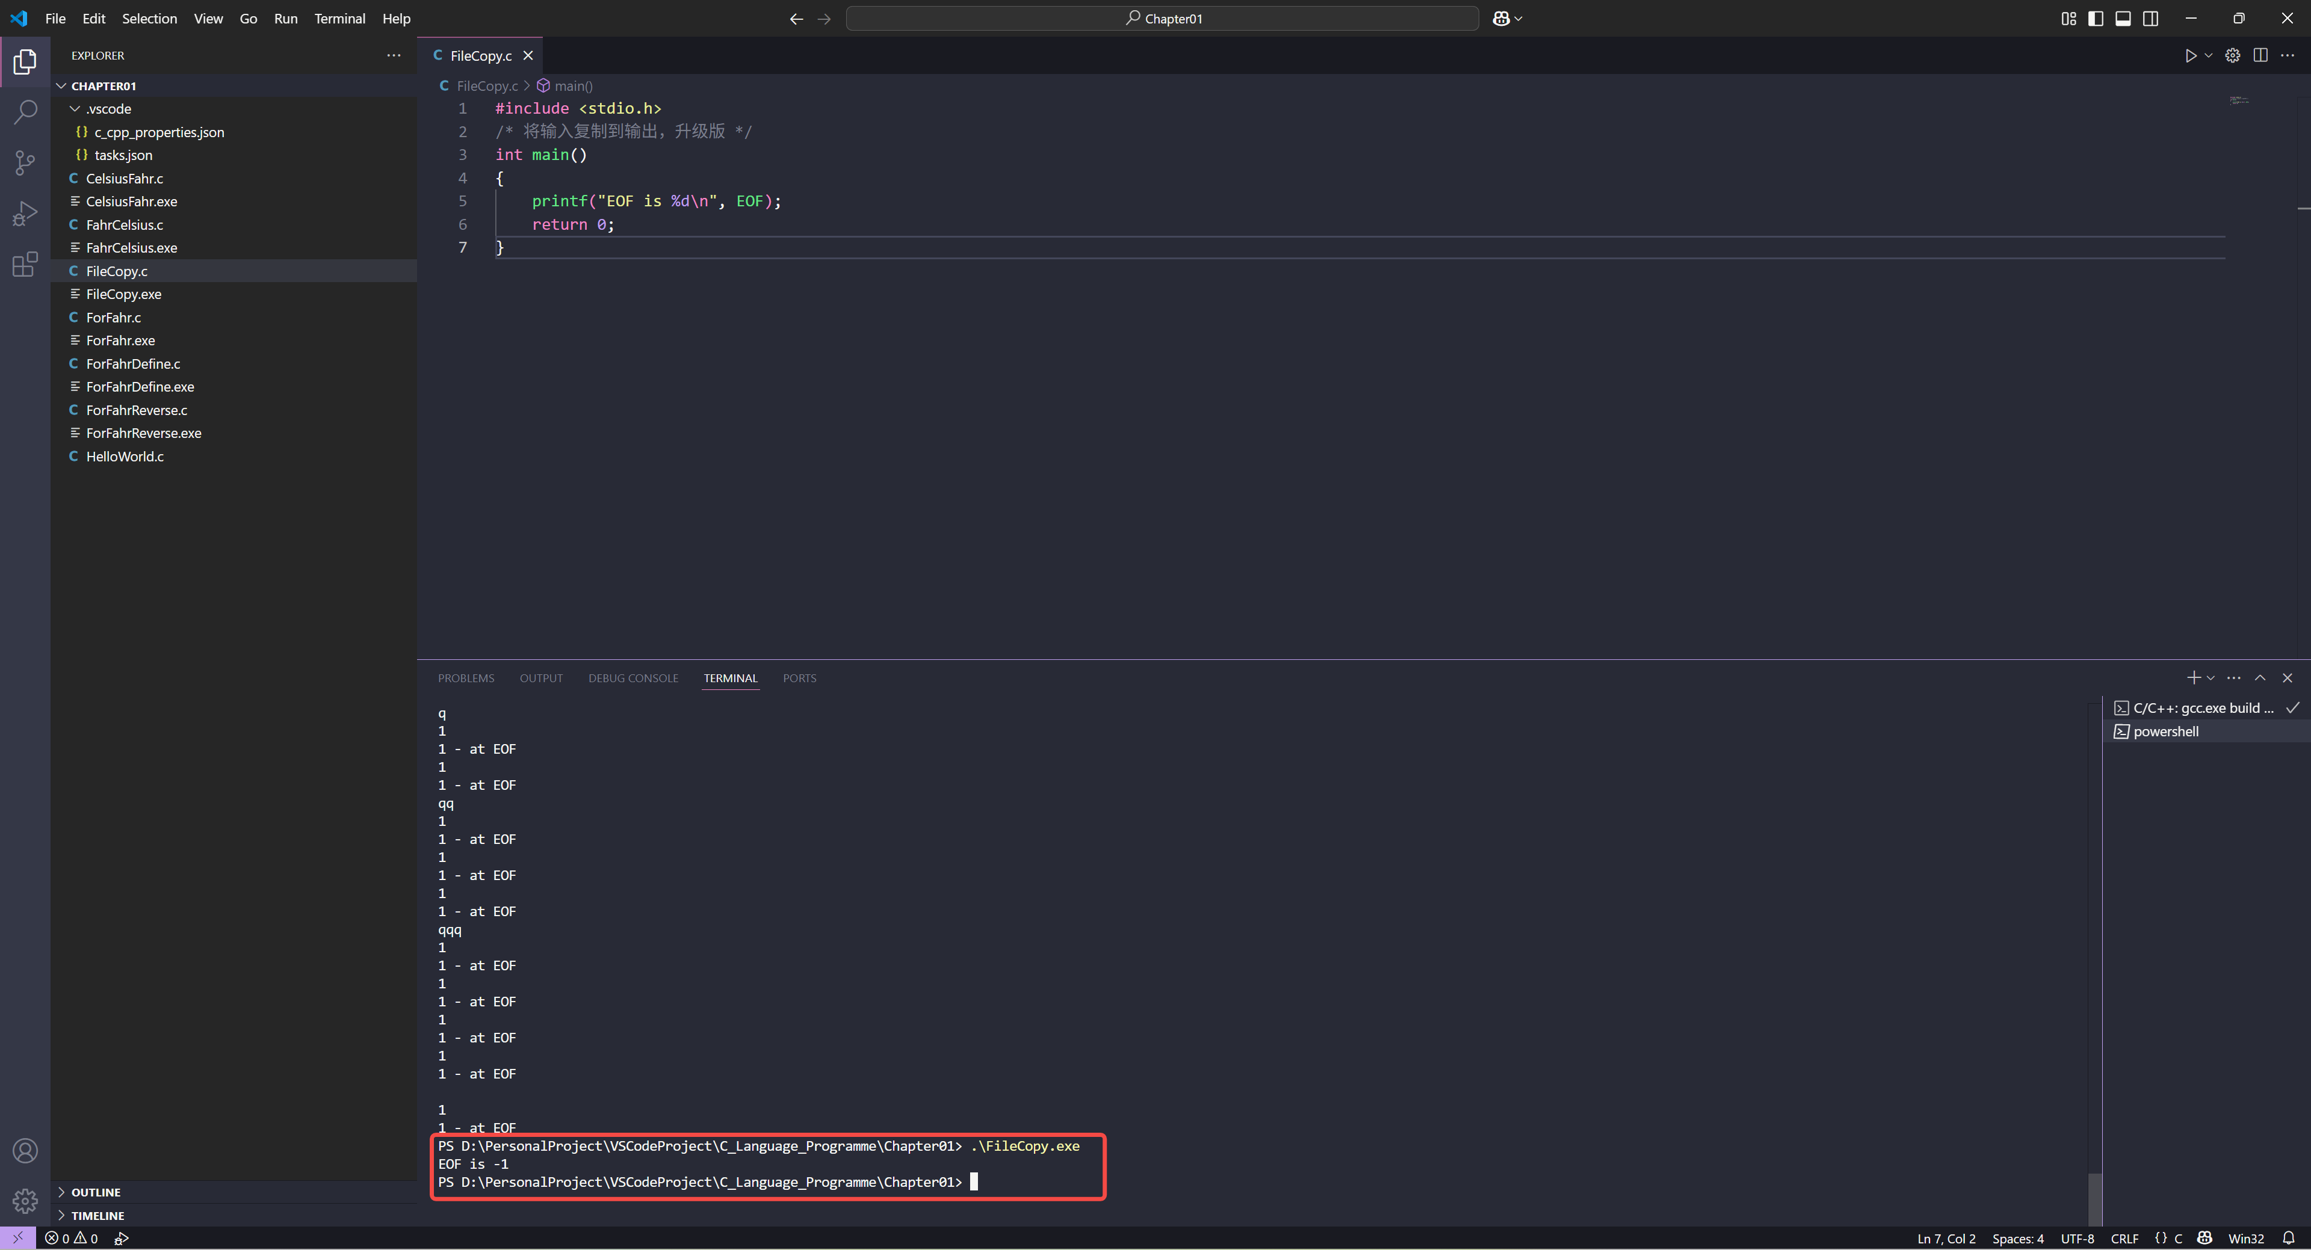The width and height of the screenshot is (2311, 1250).
Task: Expand the OUTLINE section
Action: 95,1192
